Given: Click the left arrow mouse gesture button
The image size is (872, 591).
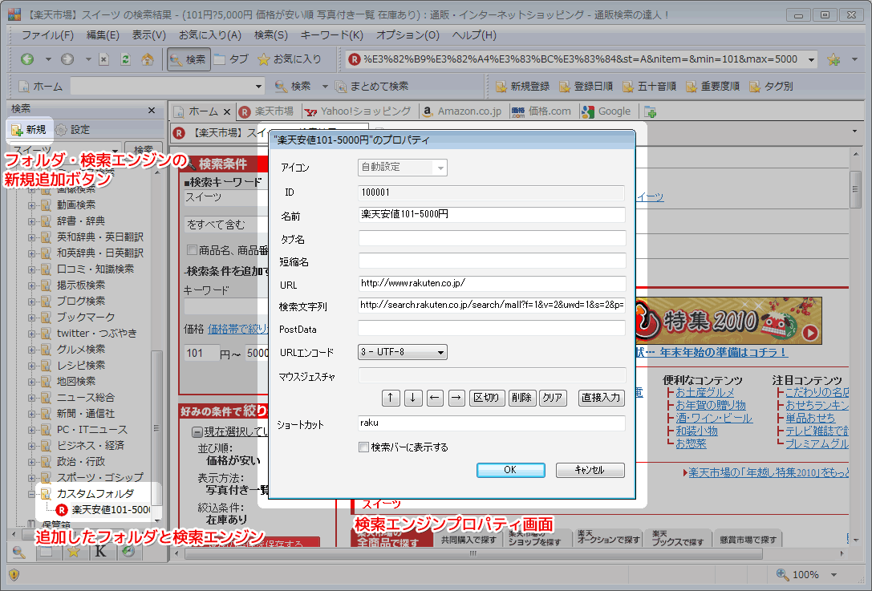Looking at the screenshot, I should click(435, 398).
